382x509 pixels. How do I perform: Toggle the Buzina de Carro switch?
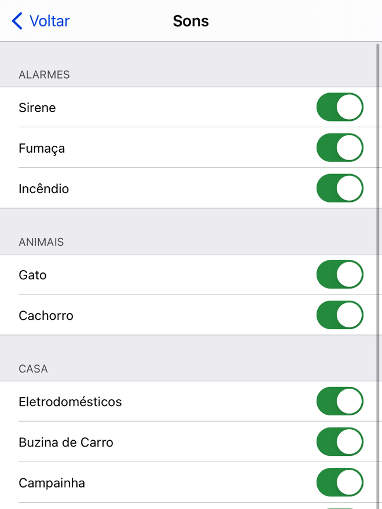tap(340, 442)
